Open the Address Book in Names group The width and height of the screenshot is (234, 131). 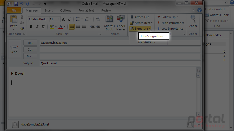coord(109,23)
